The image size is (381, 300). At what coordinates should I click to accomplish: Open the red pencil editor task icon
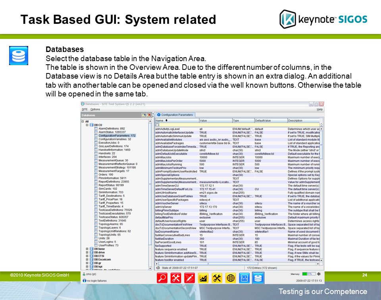click(190, 278)
